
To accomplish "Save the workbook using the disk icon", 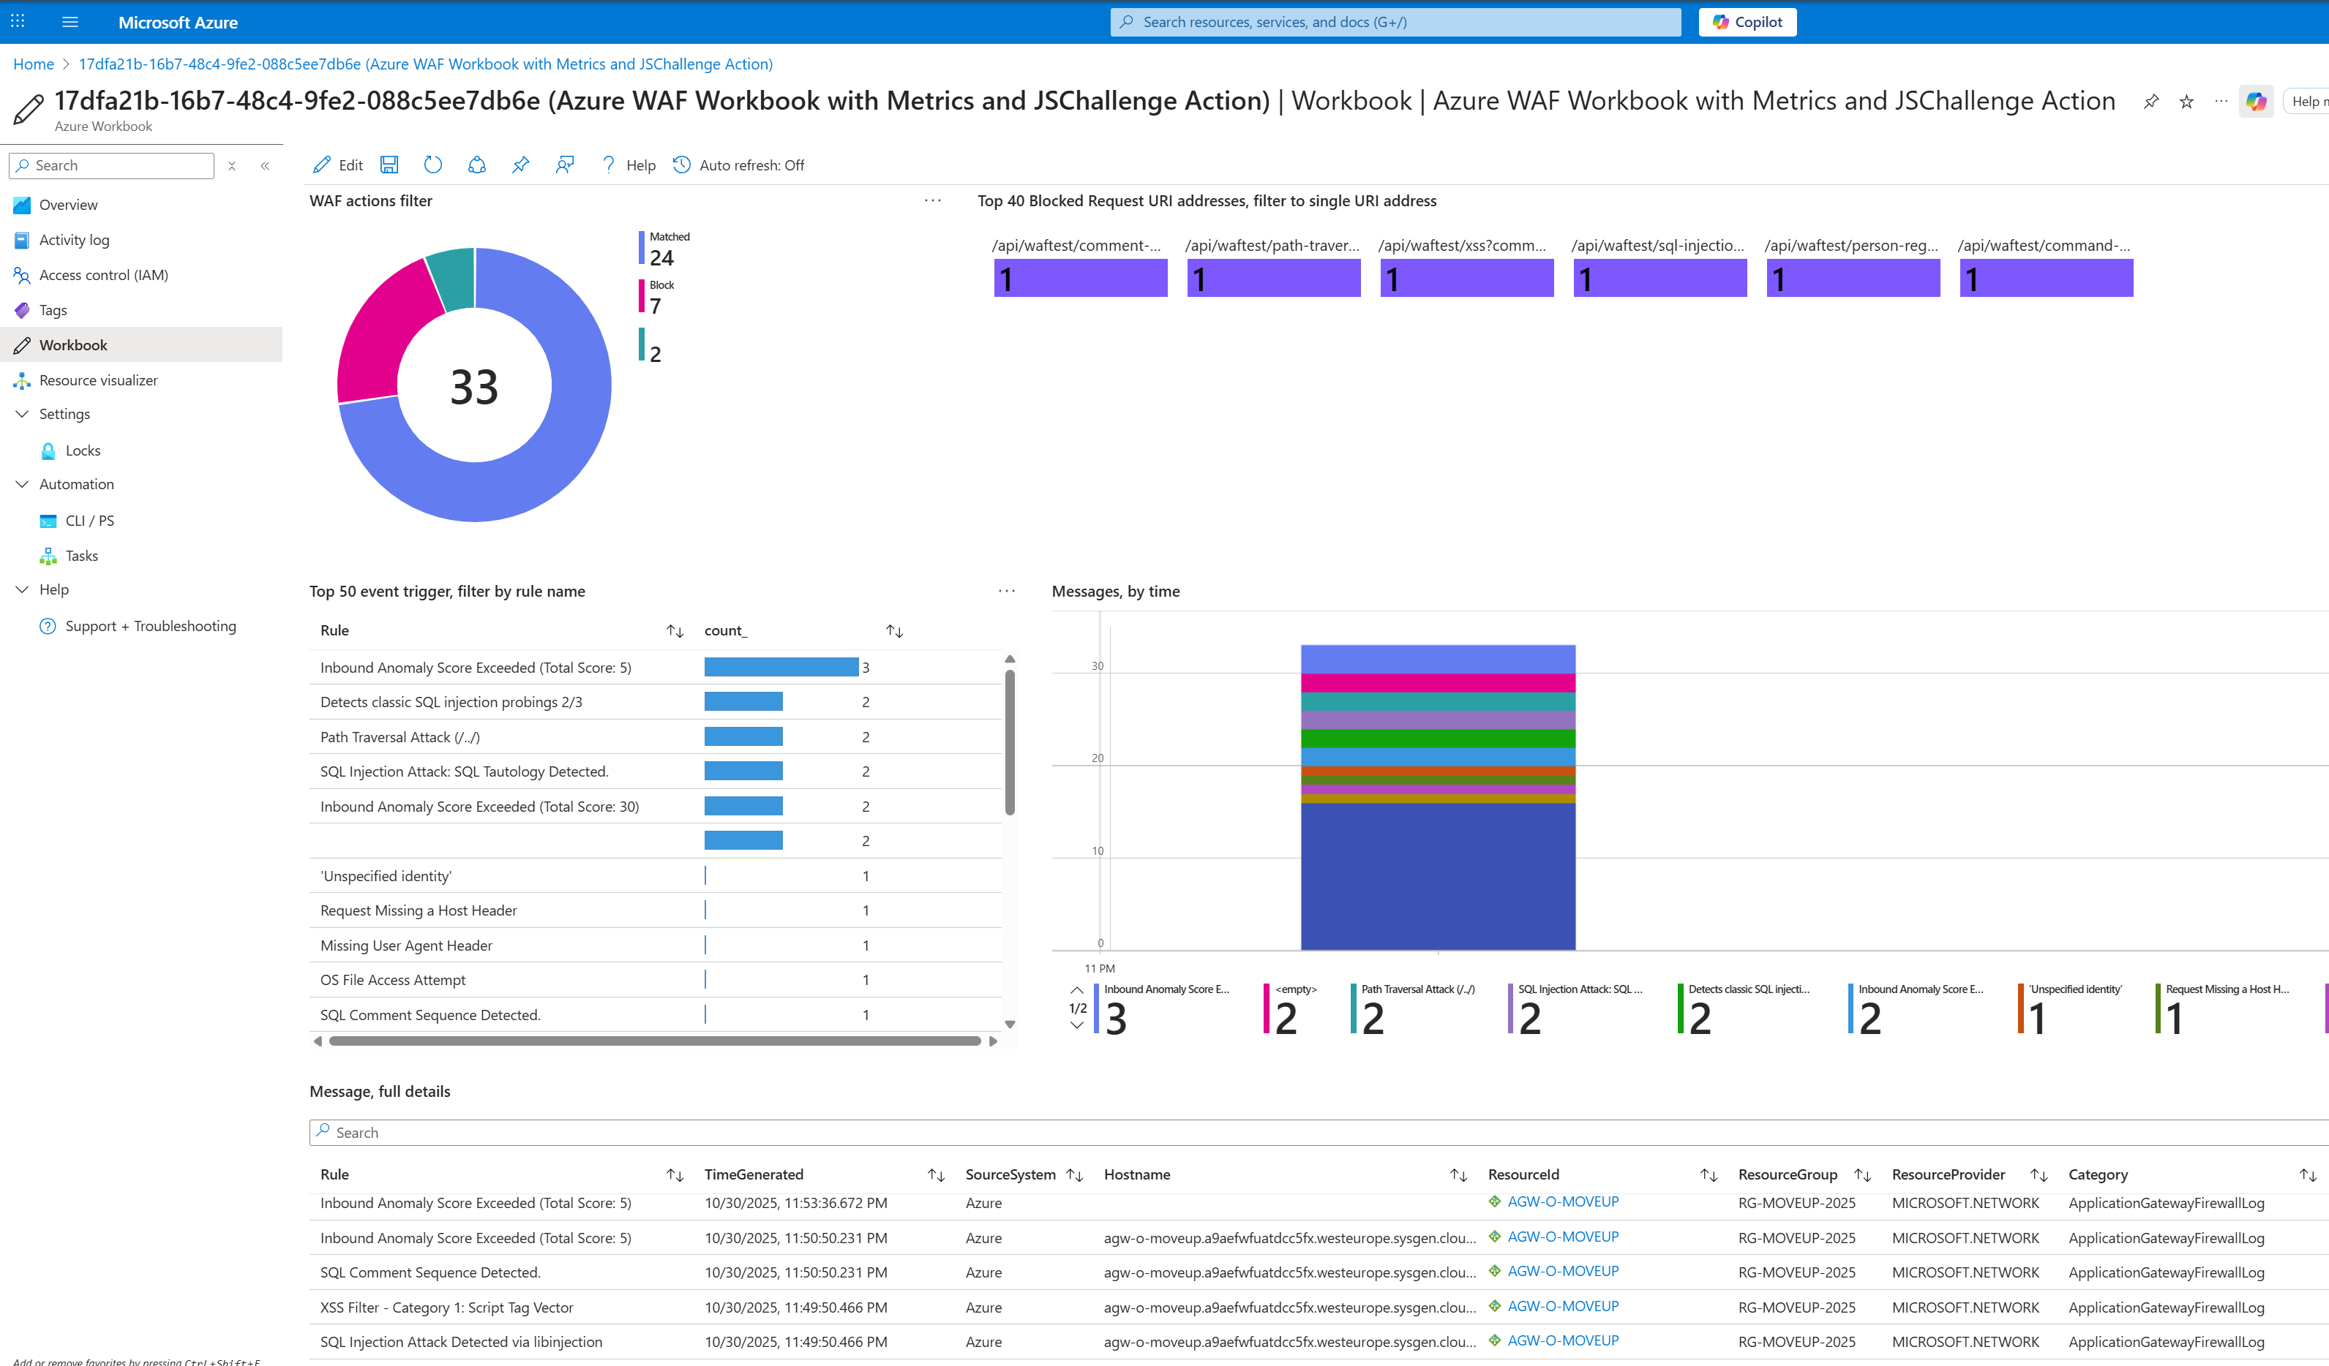I will pos(389,165).
